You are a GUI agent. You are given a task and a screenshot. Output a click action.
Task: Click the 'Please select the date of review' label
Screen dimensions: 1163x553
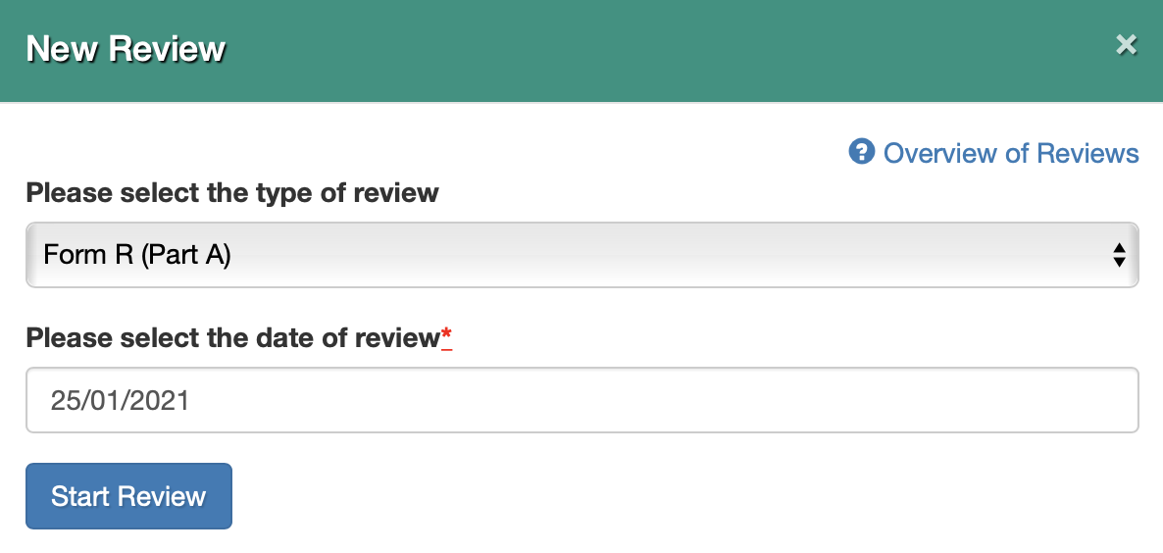233,338
